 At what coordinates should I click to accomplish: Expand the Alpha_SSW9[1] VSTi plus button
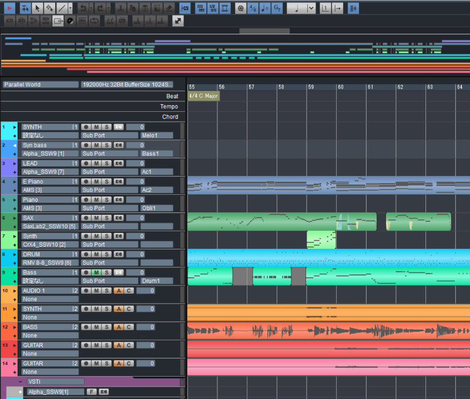(x=20, y=392)
